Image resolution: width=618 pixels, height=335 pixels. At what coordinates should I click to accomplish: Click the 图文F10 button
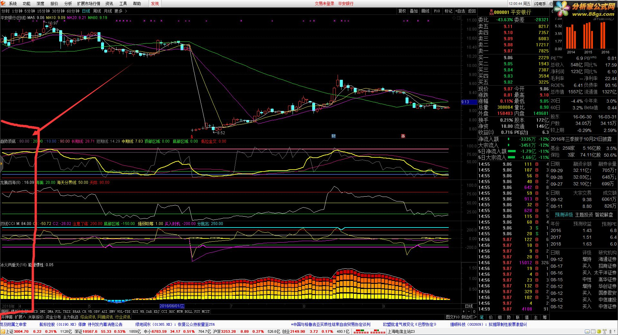point(453,317)
